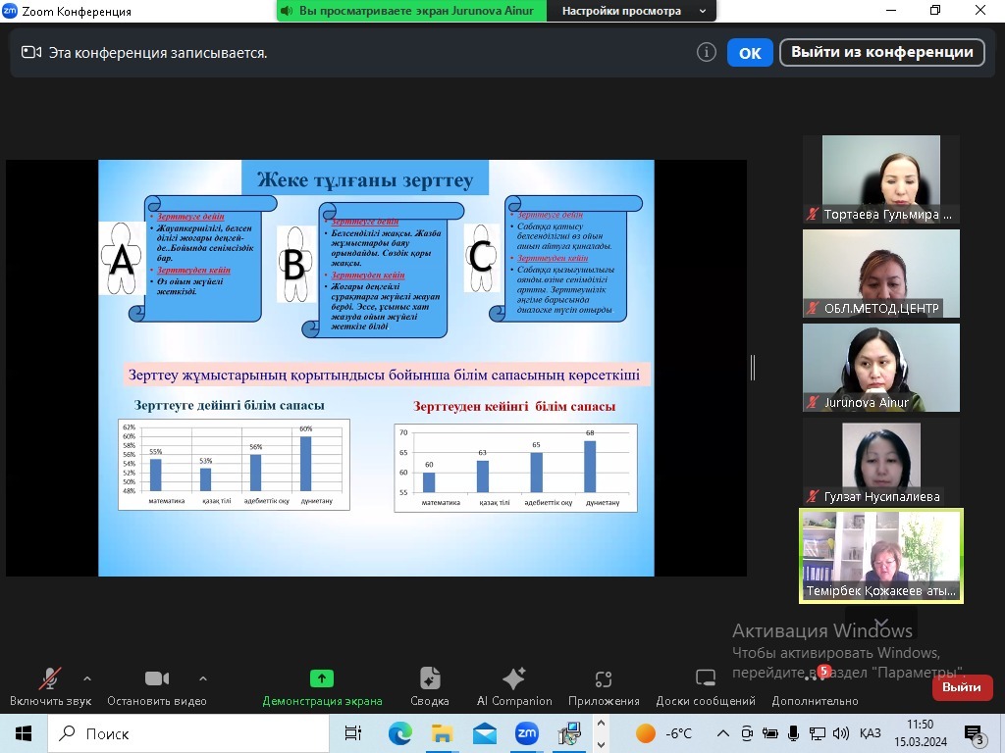Click Выйти из конференции button
The width and height of the screenshot is (1005, 753).
pyautogui.click(x=882, y=53)
